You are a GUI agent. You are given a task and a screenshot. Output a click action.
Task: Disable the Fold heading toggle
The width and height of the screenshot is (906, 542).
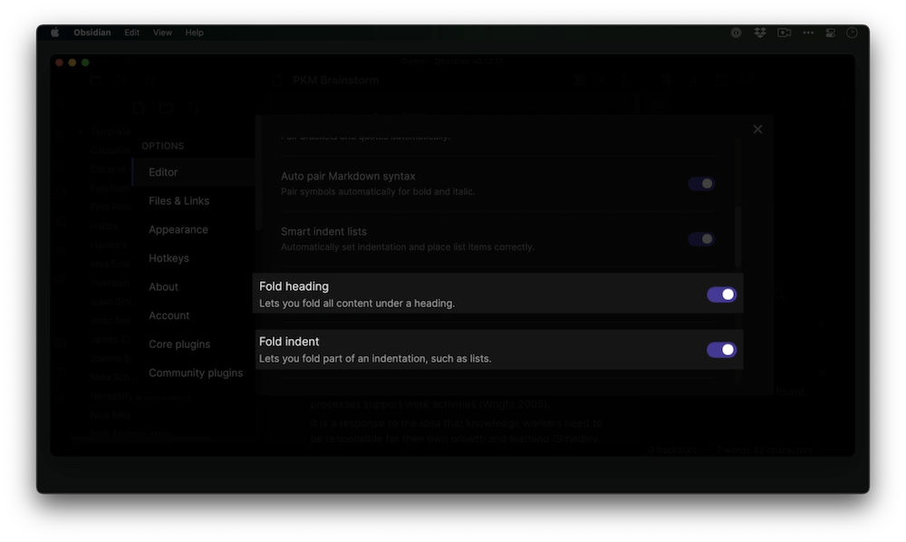pos(722,295)
